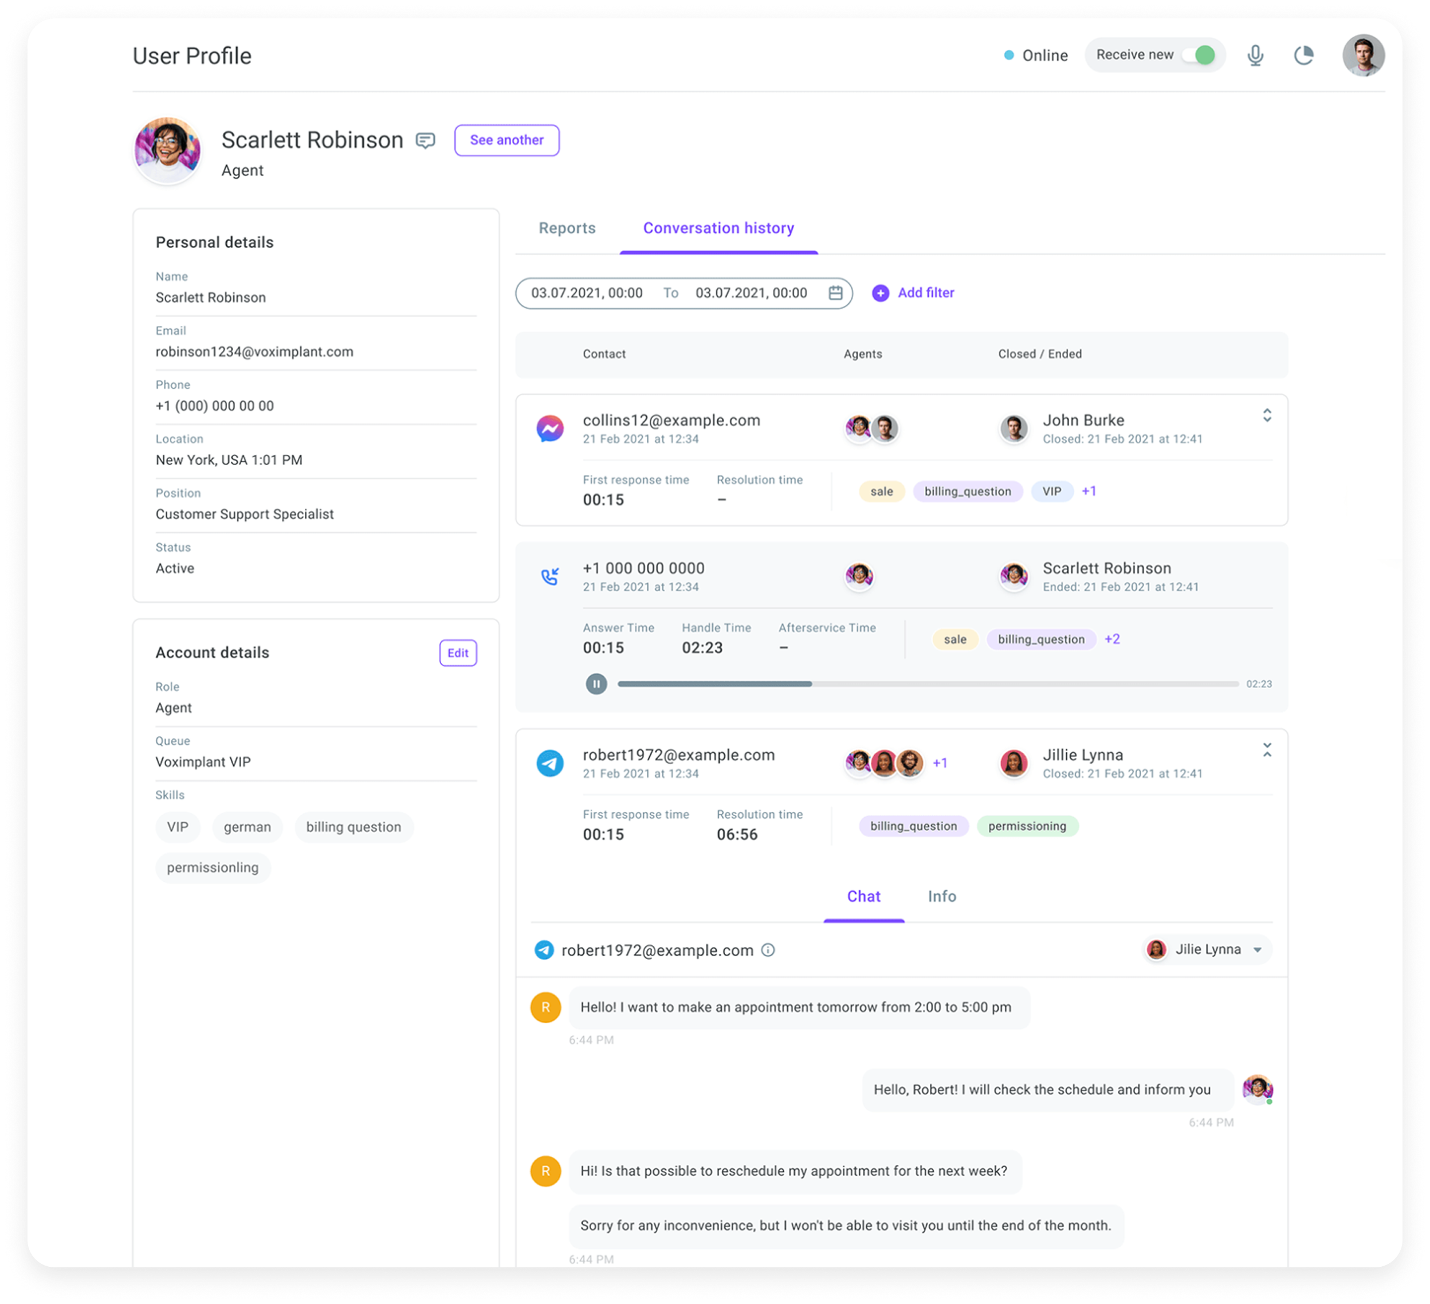Click the See another button
This screenshot has height=1304, width=1430.
(x=506, y=140)
